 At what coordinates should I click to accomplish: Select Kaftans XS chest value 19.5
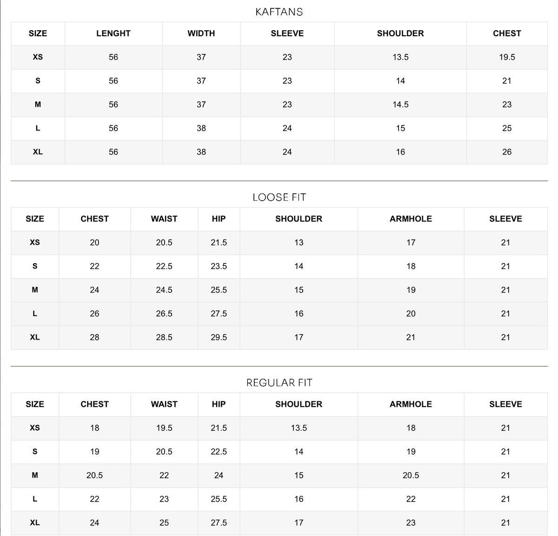click(507, 57)
